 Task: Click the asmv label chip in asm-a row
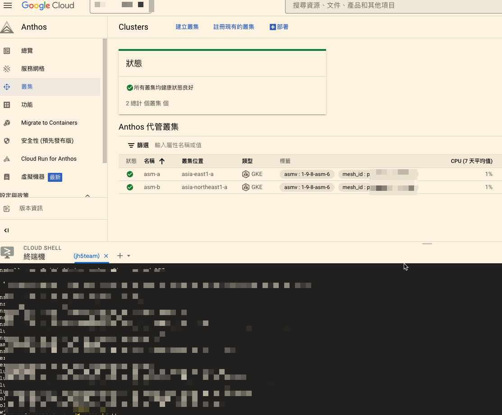[x=307, y=174]
